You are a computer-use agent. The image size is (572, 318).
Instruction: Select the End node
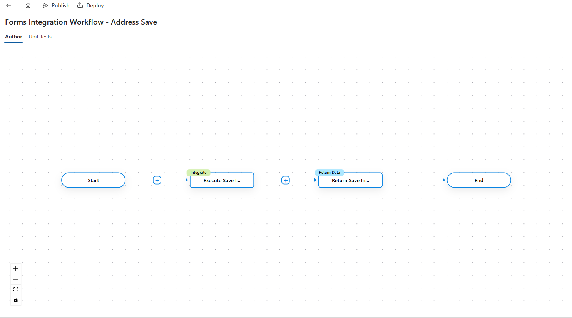pyautogui.click(x=479, y=180)
